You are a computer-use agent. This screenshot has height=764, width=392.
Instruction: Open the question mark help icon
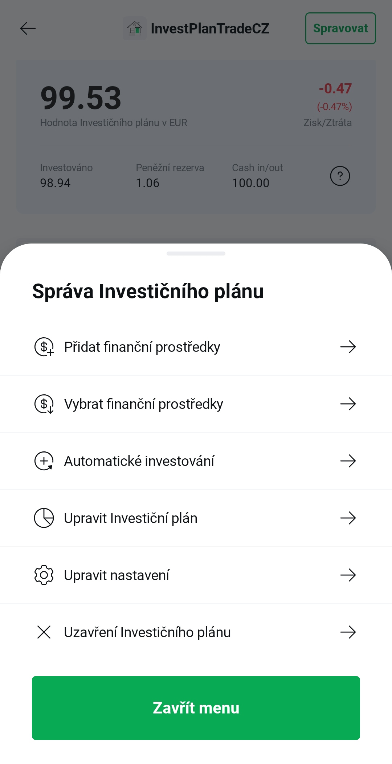pos(340,176)
